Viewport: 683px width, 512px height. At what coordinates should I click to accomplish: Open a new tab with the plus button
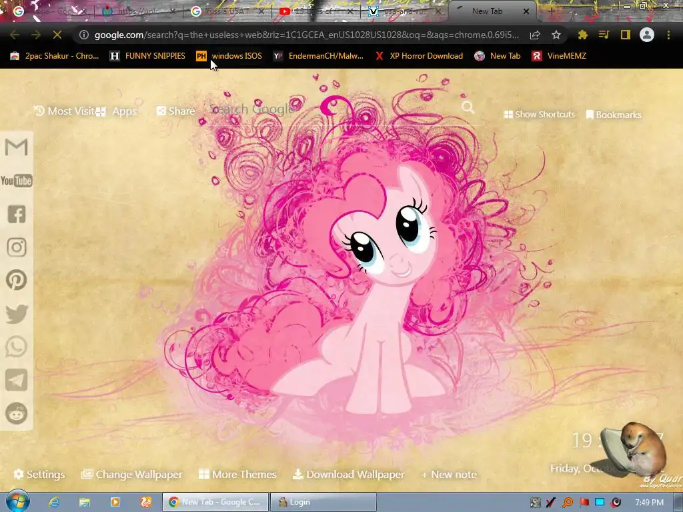(551, 11)
